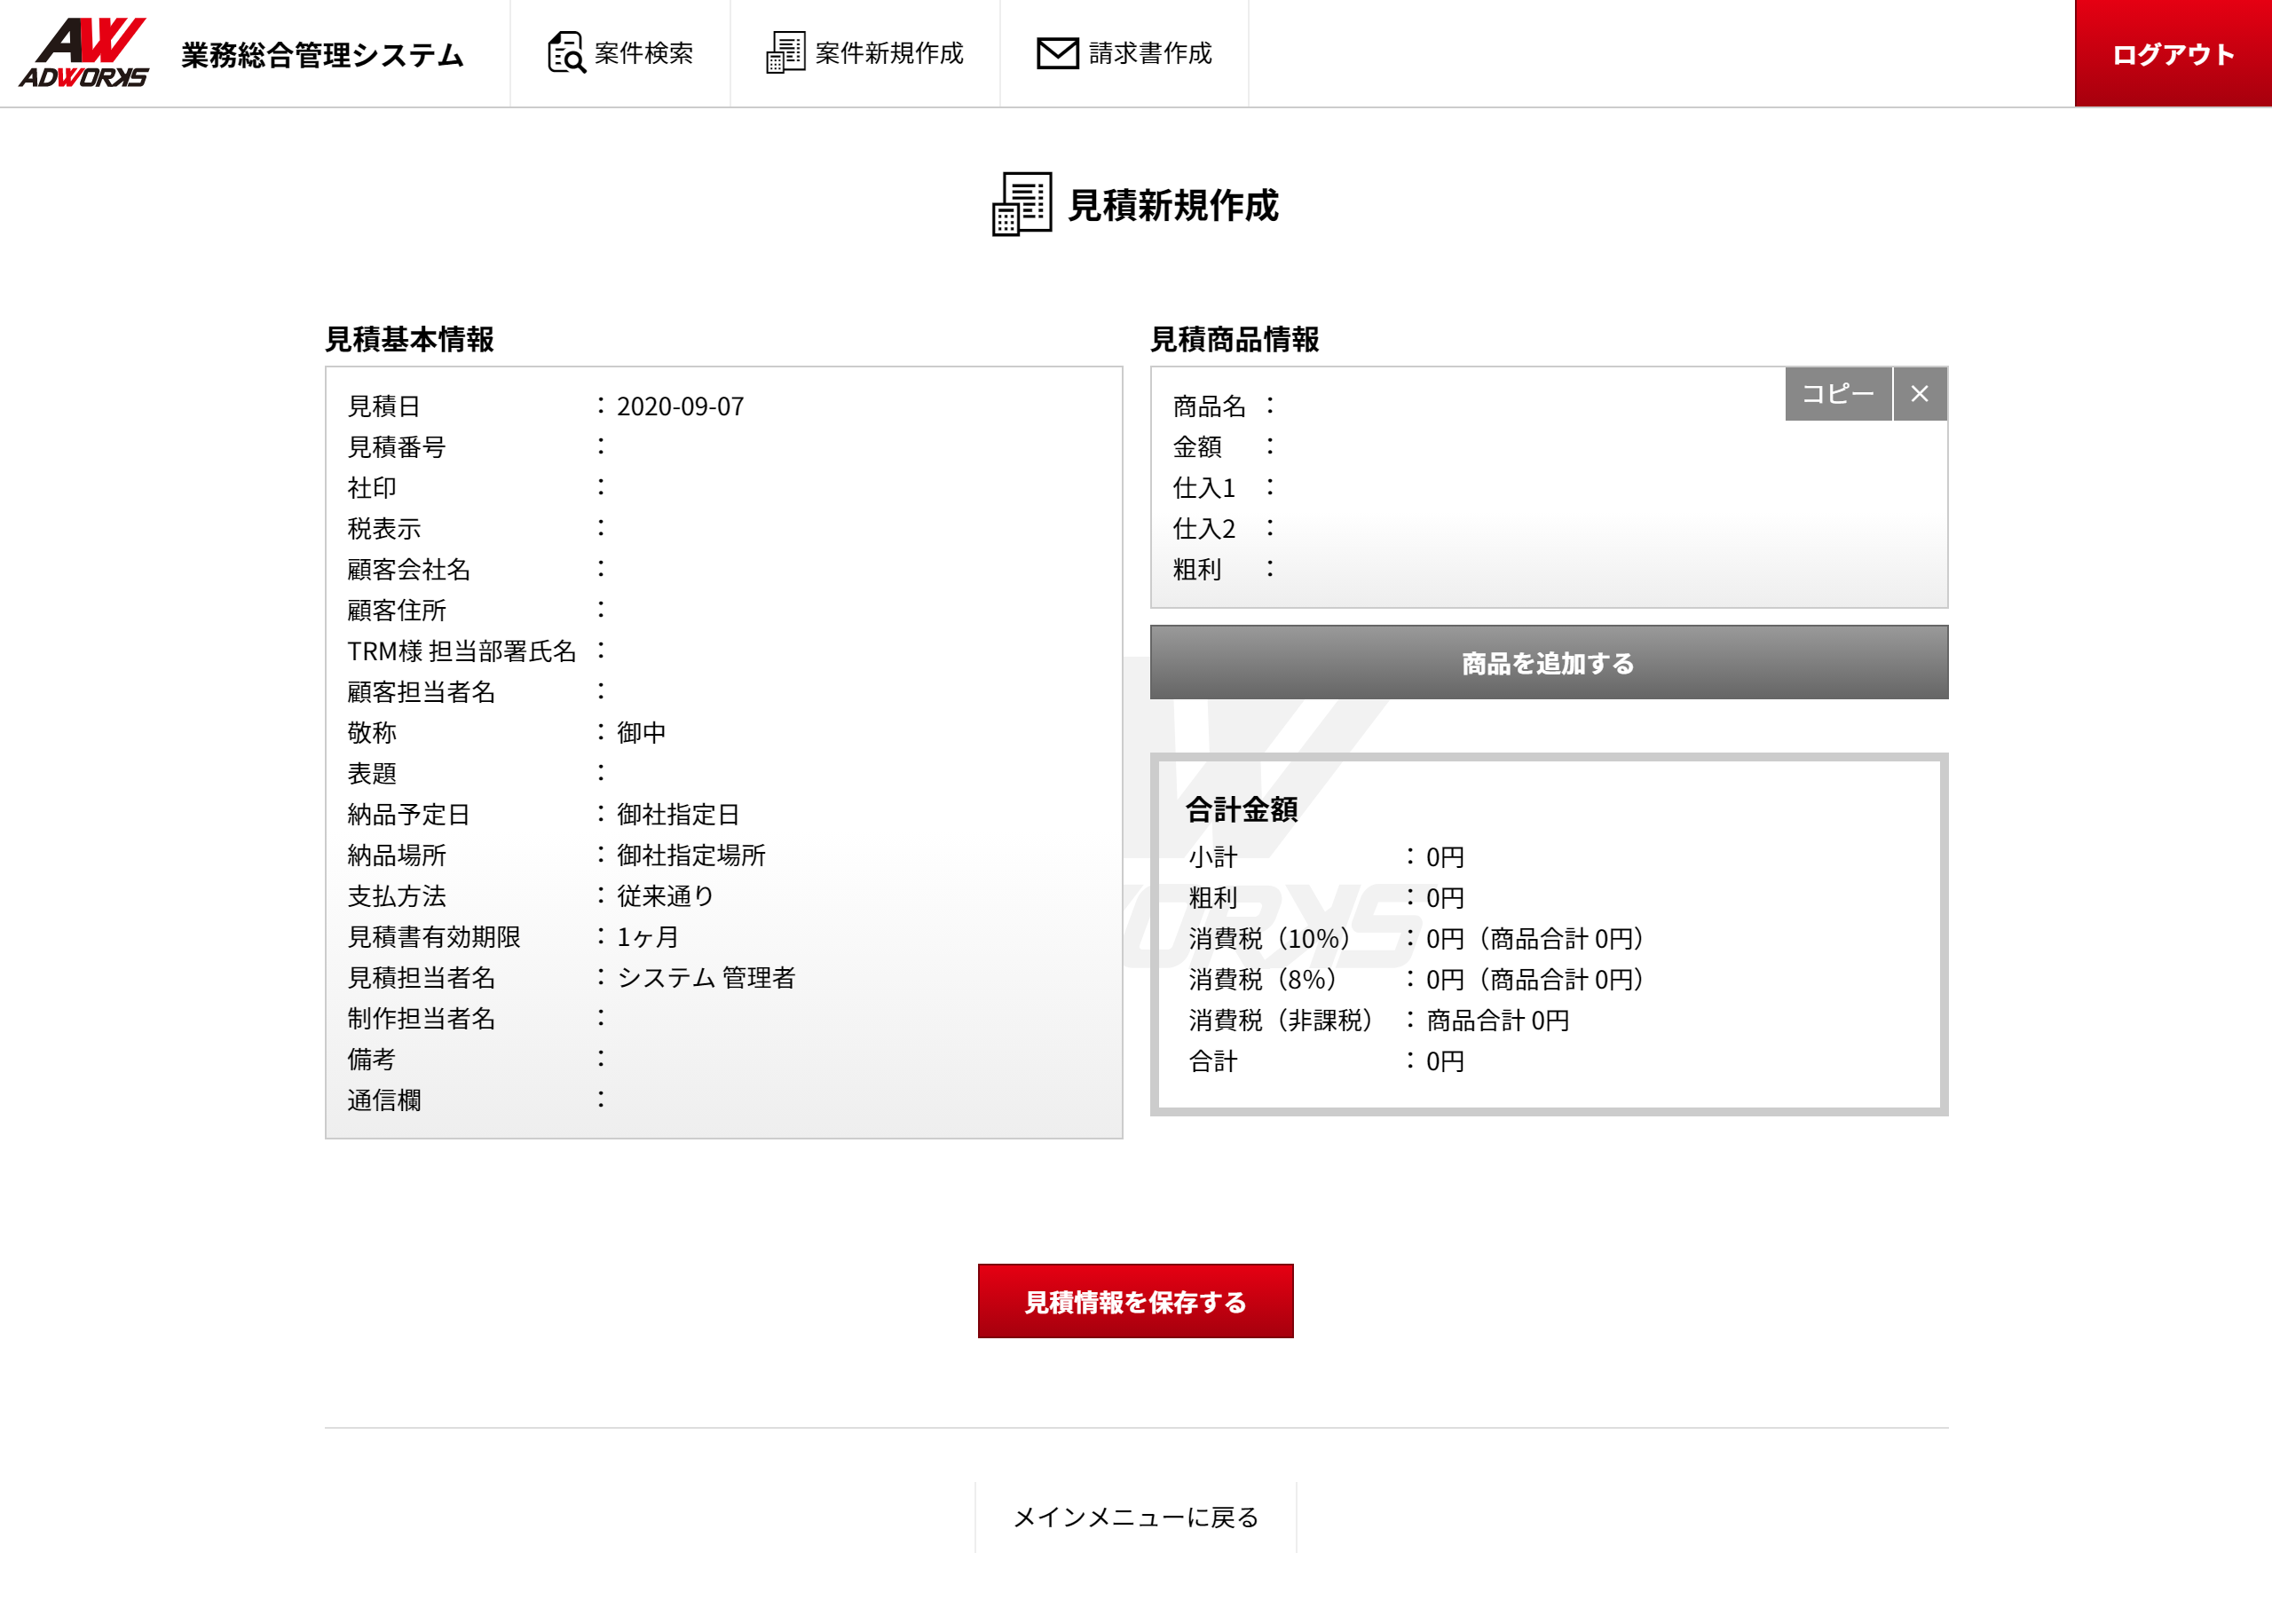Click the 通信欄 row label
Screen dimensions: 2272x1624
click(384, 1100)
